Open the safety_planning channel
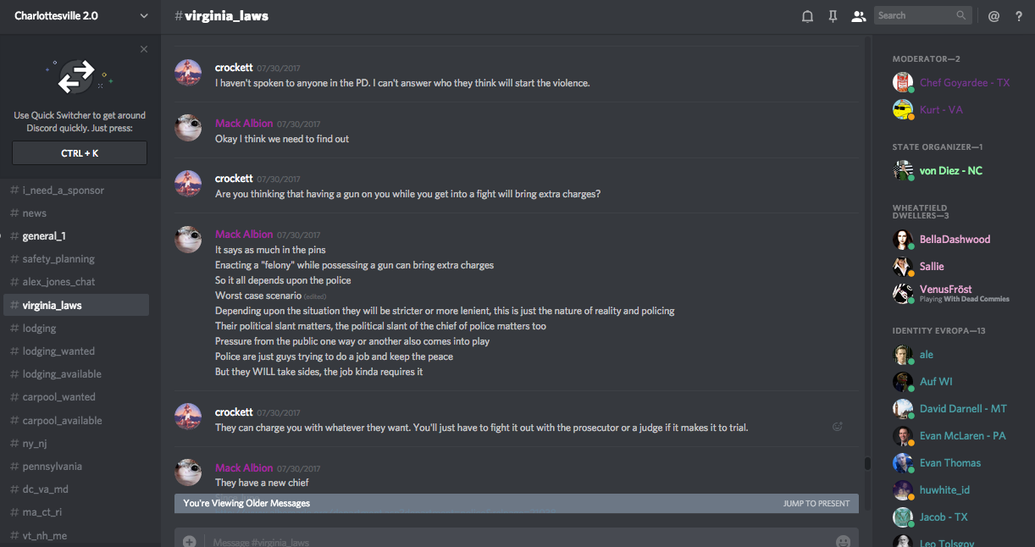This screenshot has height=547, width=1035. point(58,259)
